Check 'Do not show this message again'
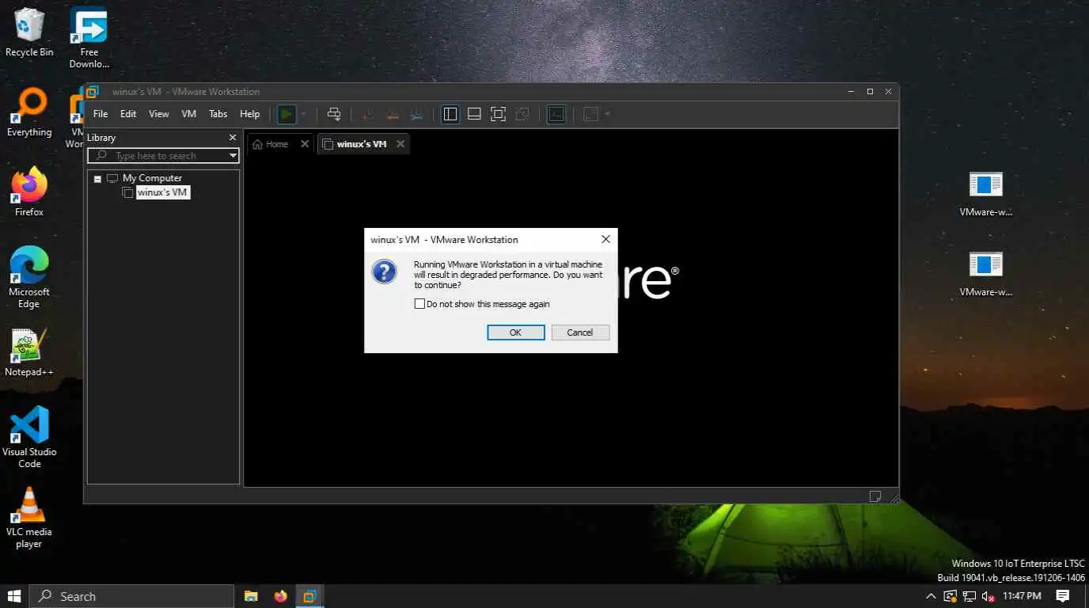Image resolution: width=1089 pixels, height=608 pixels. pos(419,304)
